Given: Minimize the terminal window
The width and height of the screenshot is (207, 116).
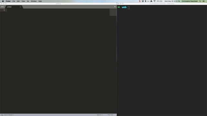Looking at the screenshot, I should (120, 4).
